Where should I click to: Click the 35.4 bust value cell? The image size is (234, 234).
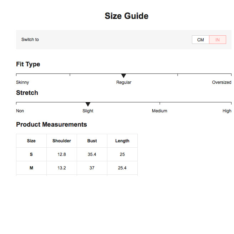click(x=92, y=154)
